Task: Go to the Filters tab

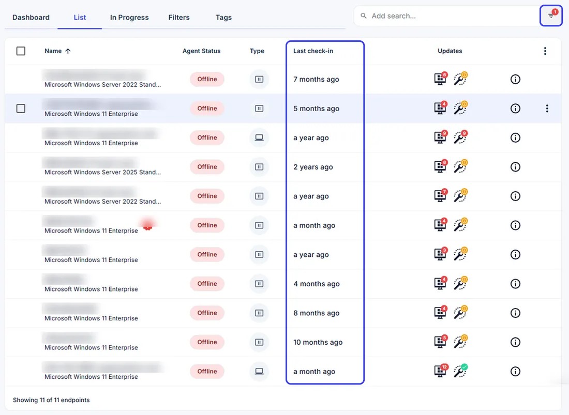Action: (x=179, y=18)
